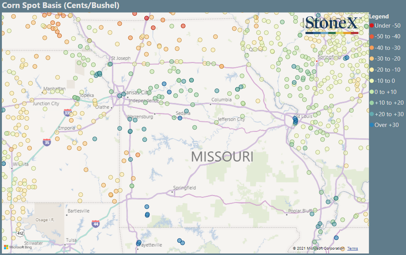This screenshot has height=255, width=406.
Task: Click the Bartlesville city label
Action: [x=79, y=211]
